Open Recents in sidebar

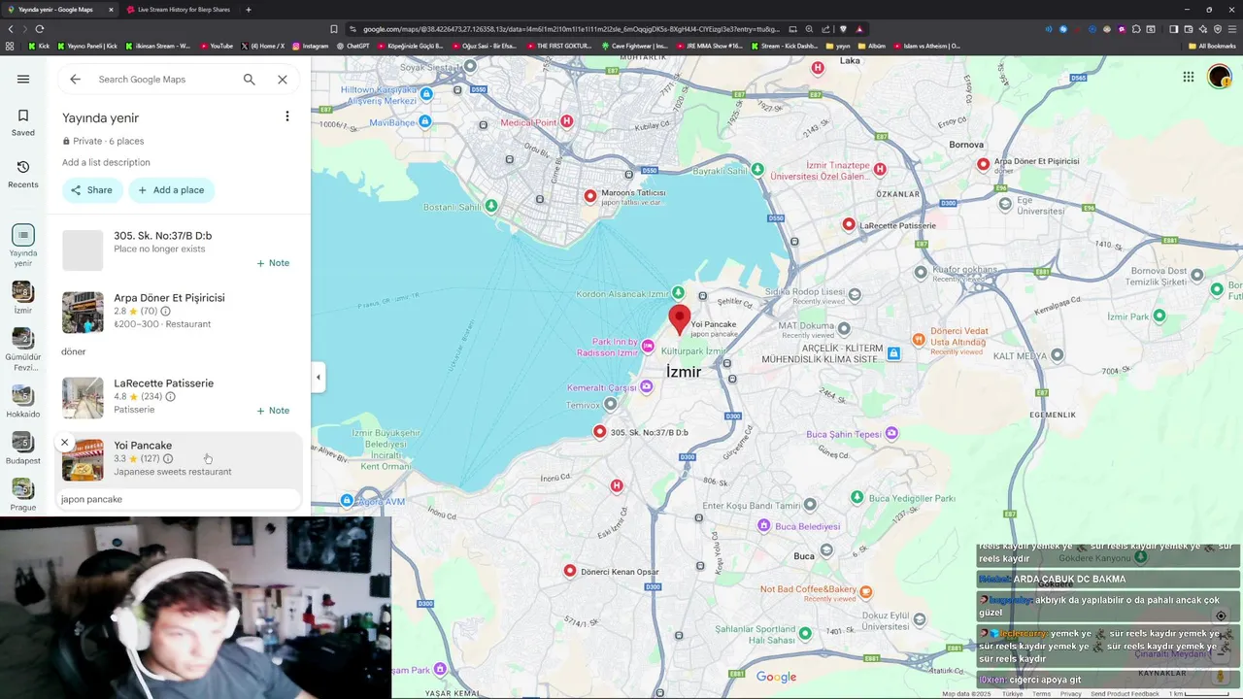point(23,174)
